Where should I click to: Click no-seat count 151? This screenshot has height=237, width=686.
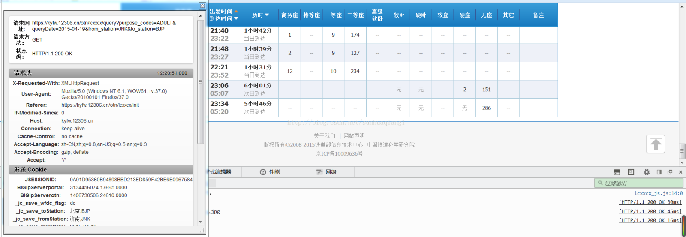[x=487, y=90]
